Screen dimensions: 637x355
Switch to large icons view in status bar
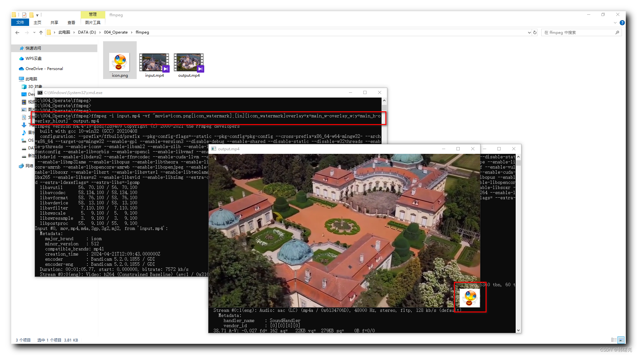coord(621,340)
